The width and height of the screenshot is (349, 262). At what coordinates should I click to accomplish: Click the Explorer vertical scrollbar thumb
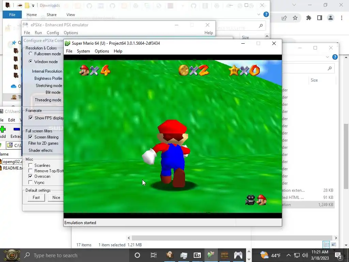[346, 156]
